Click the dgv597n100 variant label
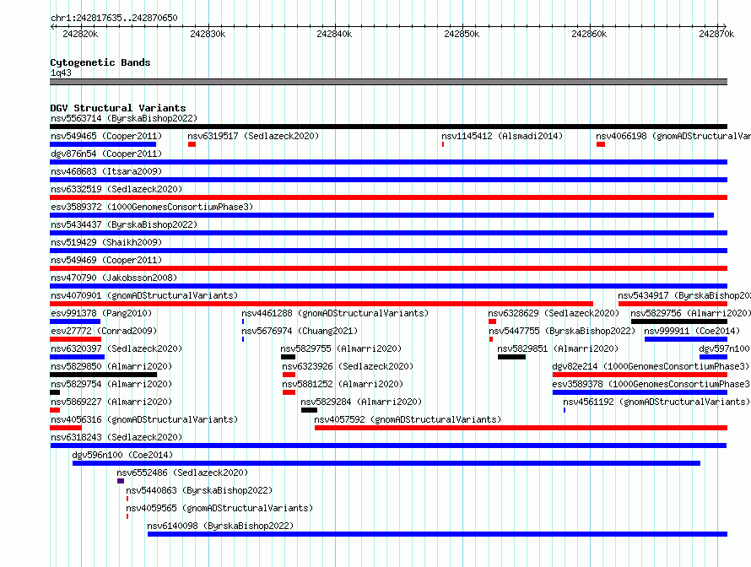This screenshot has height=567, width=751. pyautogui.click(x=724, y=348)
